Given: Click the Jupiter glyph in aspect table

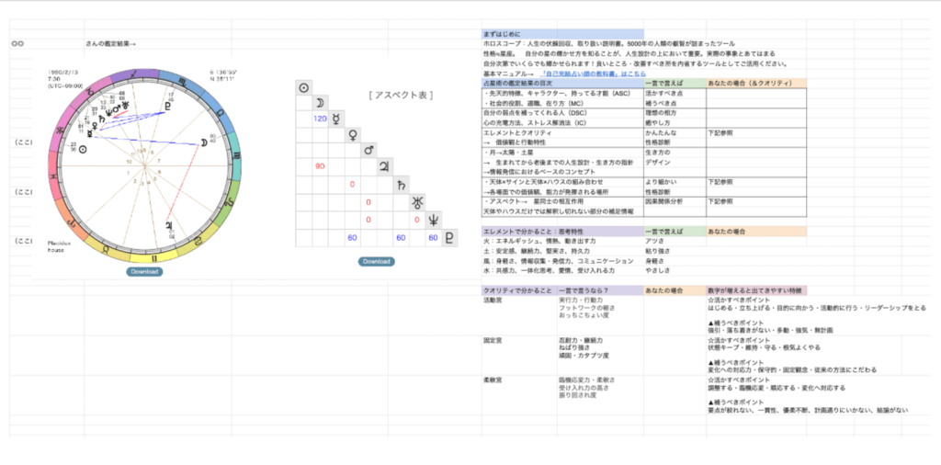Looking at the screenshot, I should coord(385,167).
